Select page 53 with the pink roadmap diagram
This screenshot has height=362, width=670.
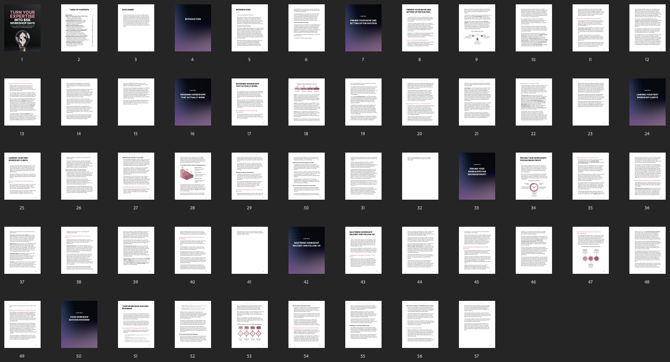[x=249, y=325]
